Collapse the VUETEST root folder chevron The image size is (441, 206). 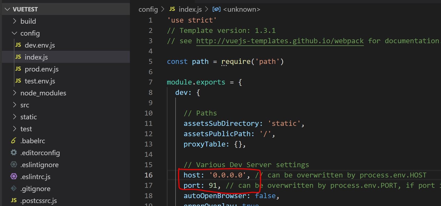click(x=7, y=9)
